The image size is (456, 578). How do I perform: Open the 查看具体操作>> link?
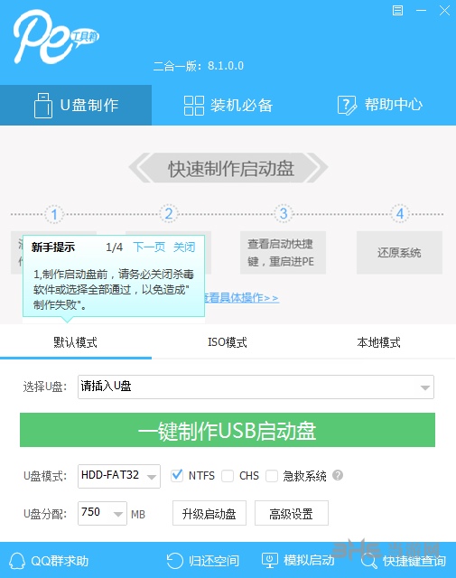tap(241, 297)
